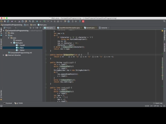
Task: Click the Run with Coverage icon
Action: 58,21
